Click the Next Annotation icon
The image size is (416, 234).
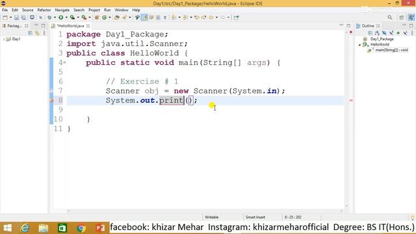point(174,18)
